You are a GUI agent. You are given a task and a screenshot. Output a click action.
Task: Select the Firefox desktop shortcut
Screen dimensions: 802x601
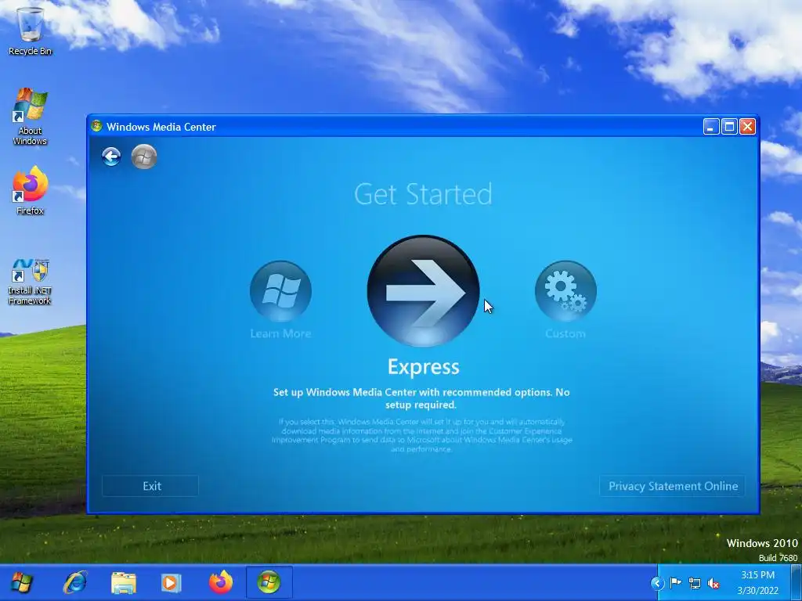pos(31,191)
